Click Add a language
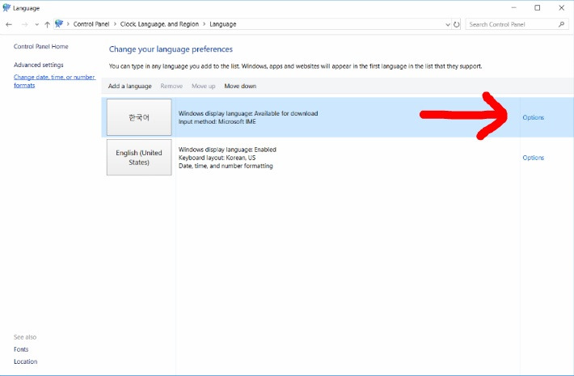The width and height of the screenshot is (574, 376). pyautogui.click(x=129, y=86)
